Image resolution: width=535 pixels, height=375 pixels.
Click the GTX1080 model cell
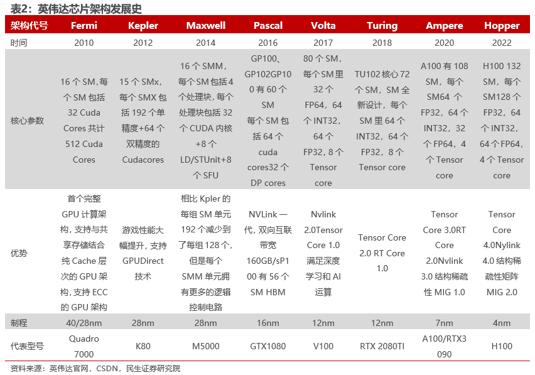point(268,346)
